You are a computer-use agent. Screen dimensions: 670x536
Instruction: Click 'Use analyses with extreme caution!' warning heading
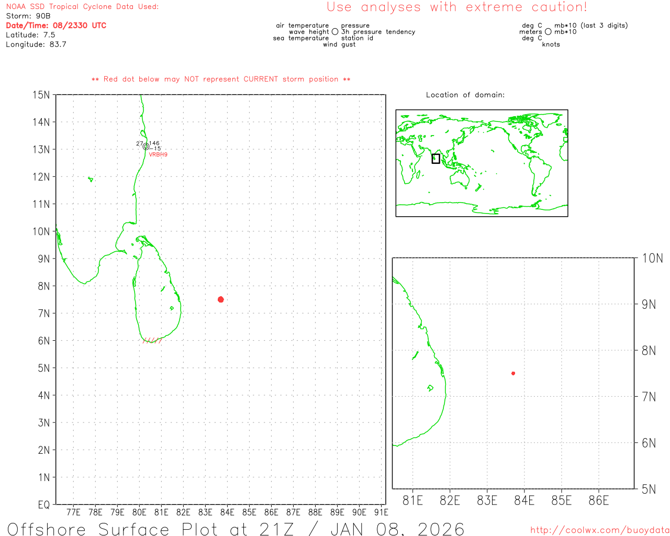point(456,7)
